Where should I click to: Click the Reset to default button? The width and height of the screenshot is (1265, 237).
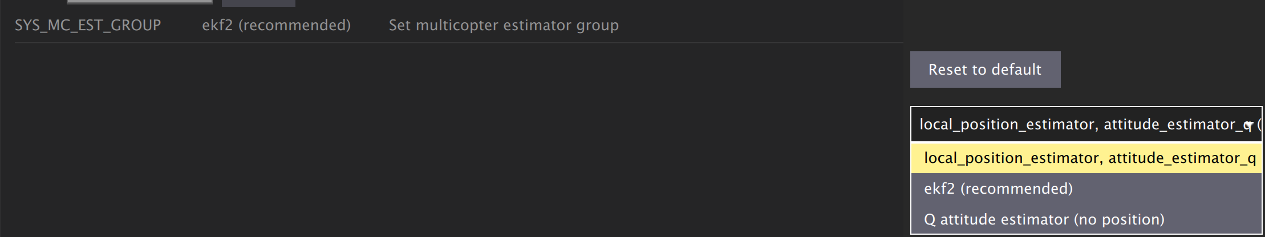click(x=985, y=70)
